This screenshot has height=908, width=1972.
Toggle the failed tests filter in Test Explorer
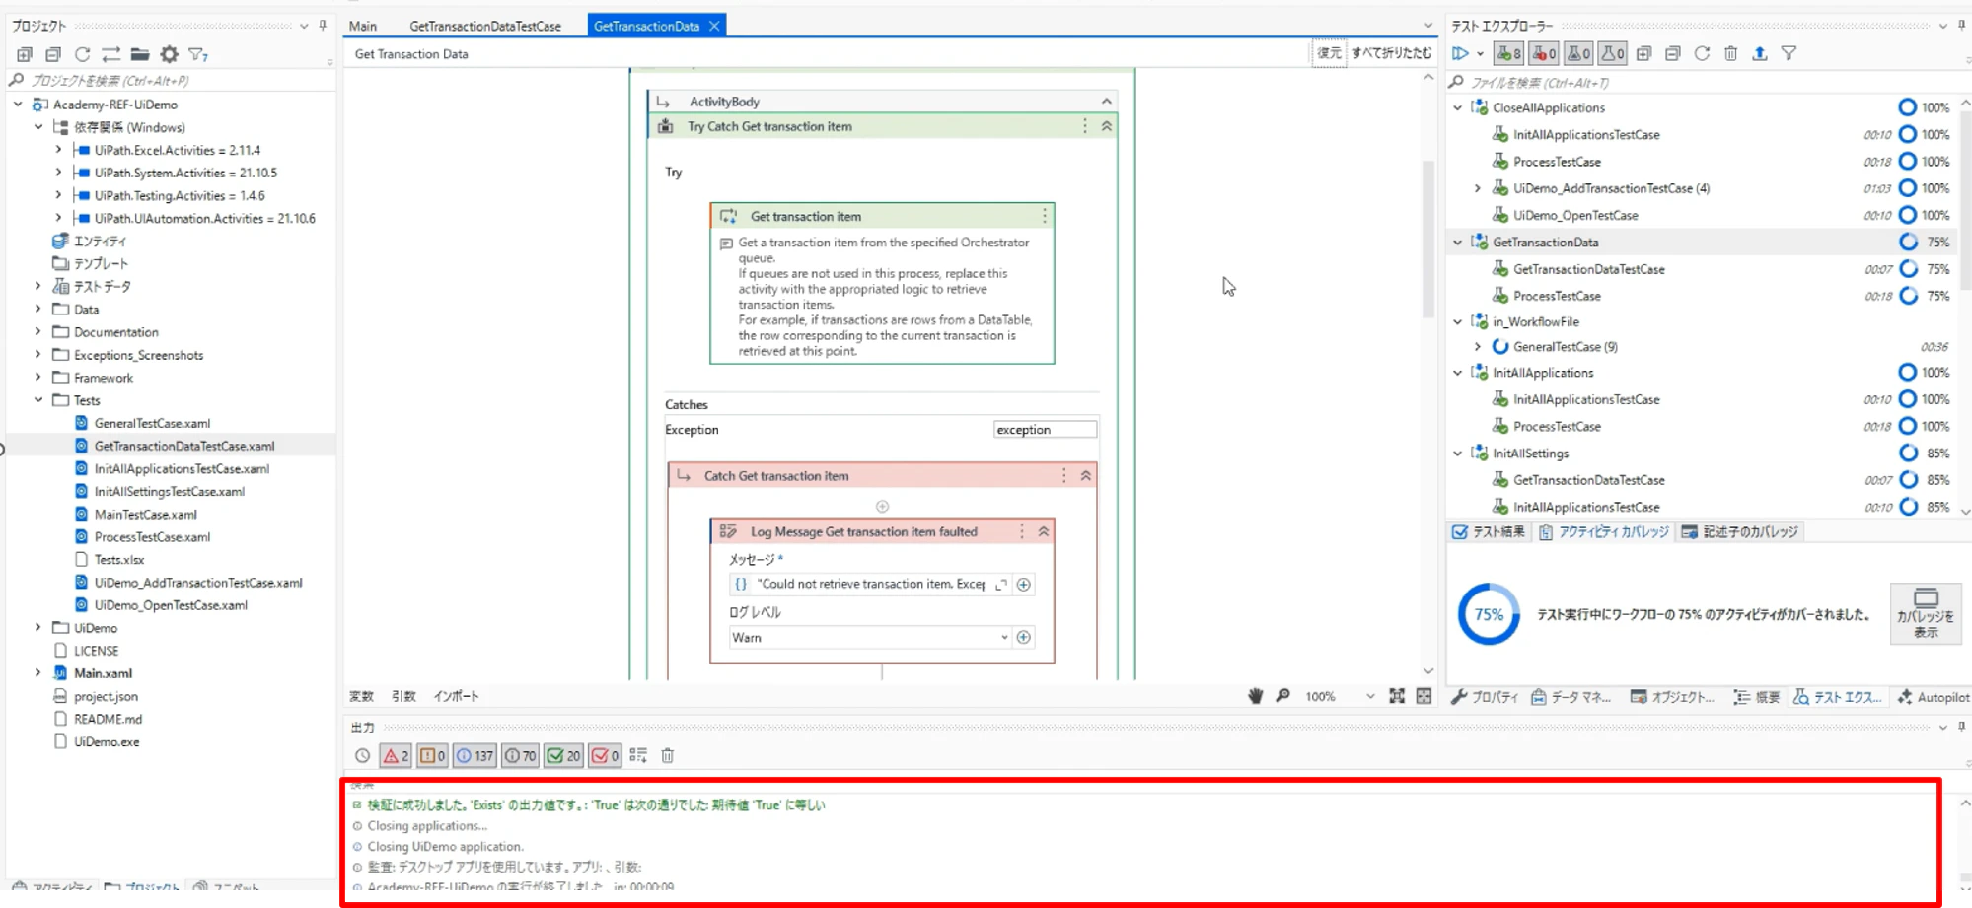(1545, 53)
